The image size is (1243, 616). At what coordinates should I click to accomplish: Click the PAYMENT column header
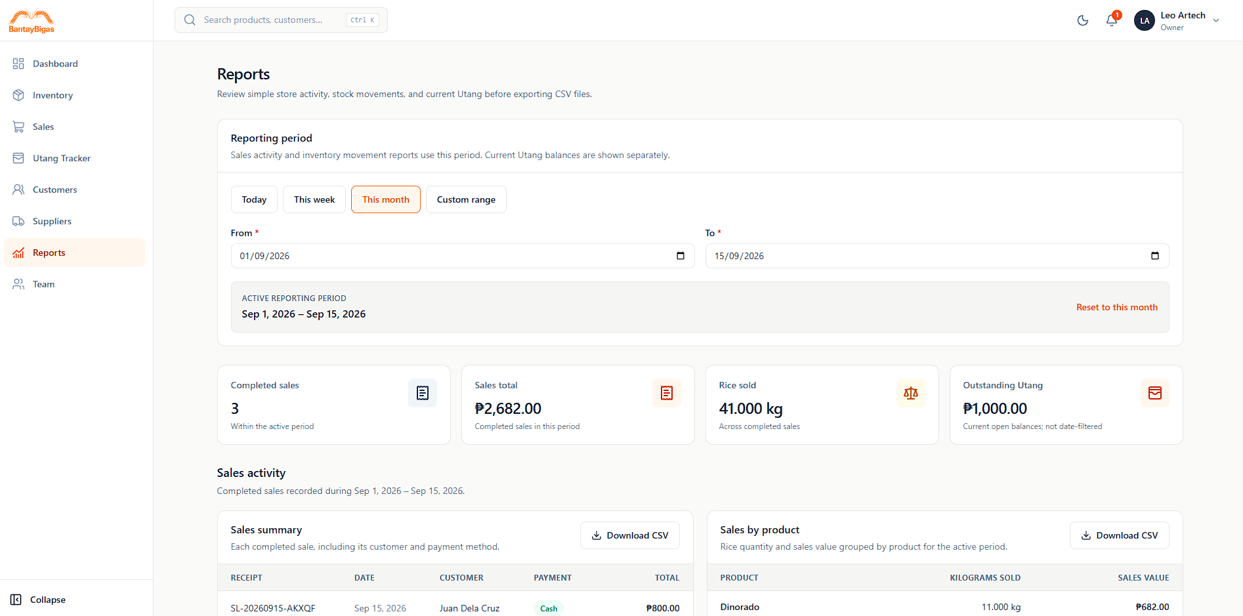pos(553,578)
